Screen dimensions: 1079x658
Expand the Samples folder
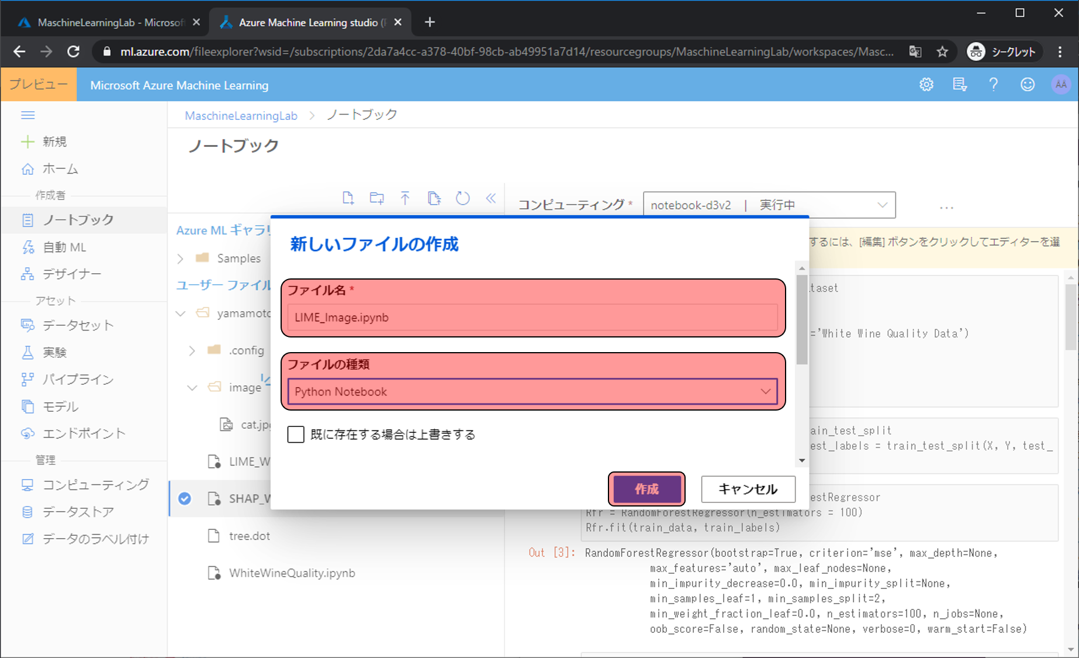point(181,259)
